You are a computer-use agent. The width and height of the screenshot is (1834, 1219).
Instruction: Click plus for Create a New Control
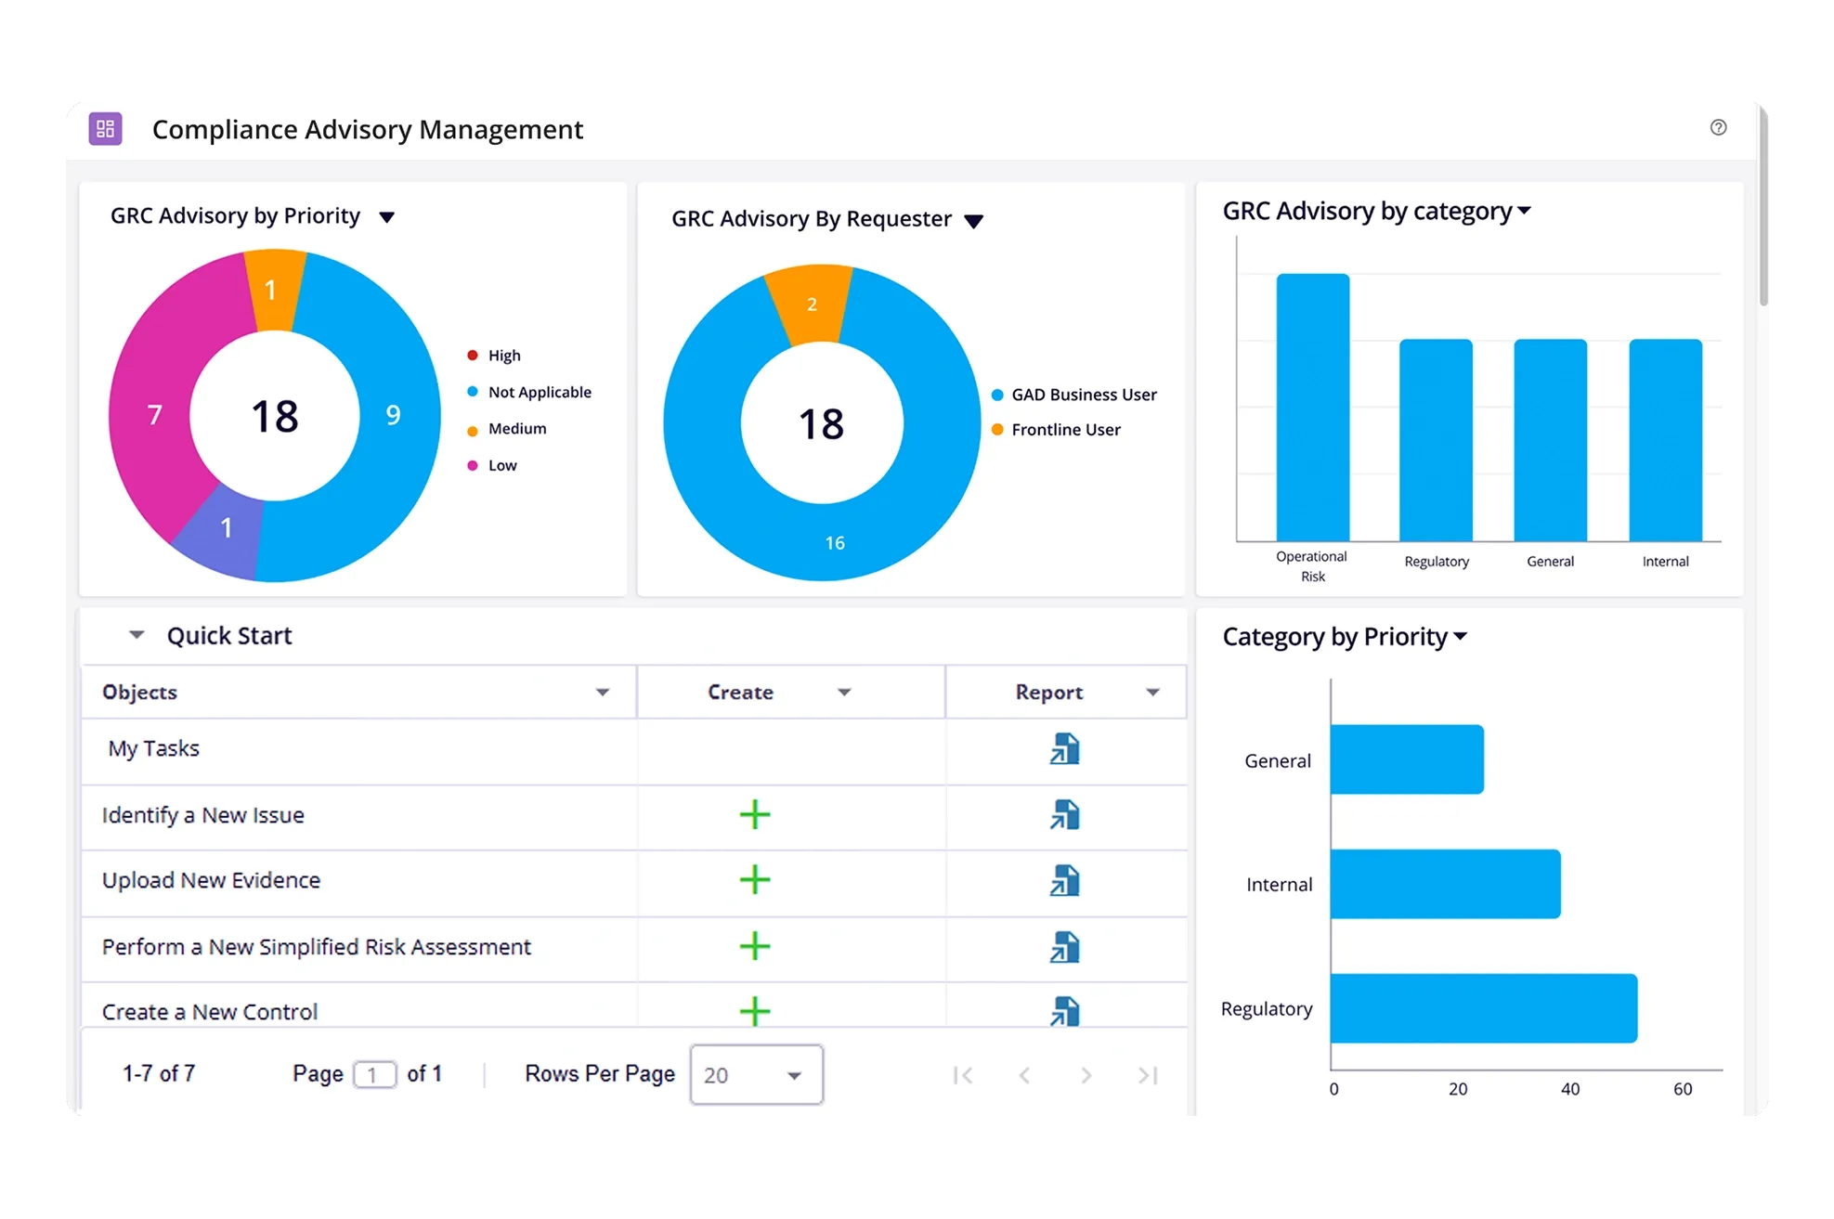[754, 1010]
